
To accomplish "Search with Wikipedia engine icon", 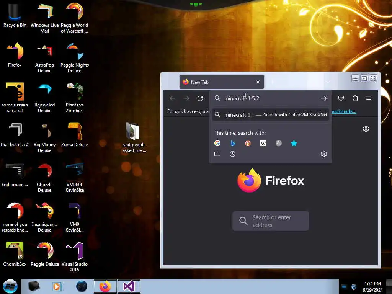I will [263, 143].
